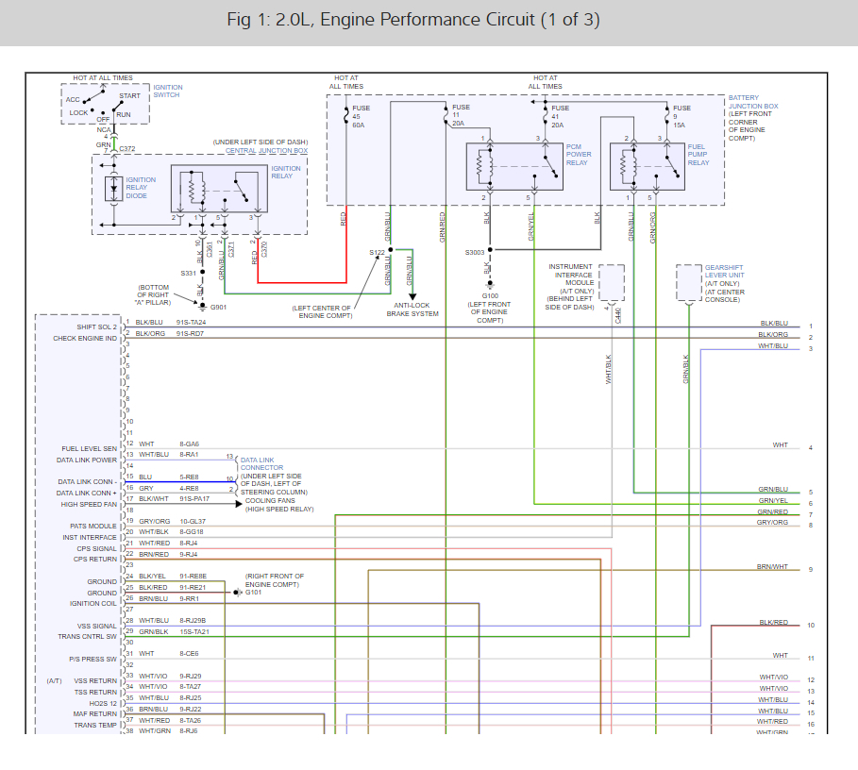Click the ignition relay diode symbol
The image size is (858, 770).
[x=115, y=187]
